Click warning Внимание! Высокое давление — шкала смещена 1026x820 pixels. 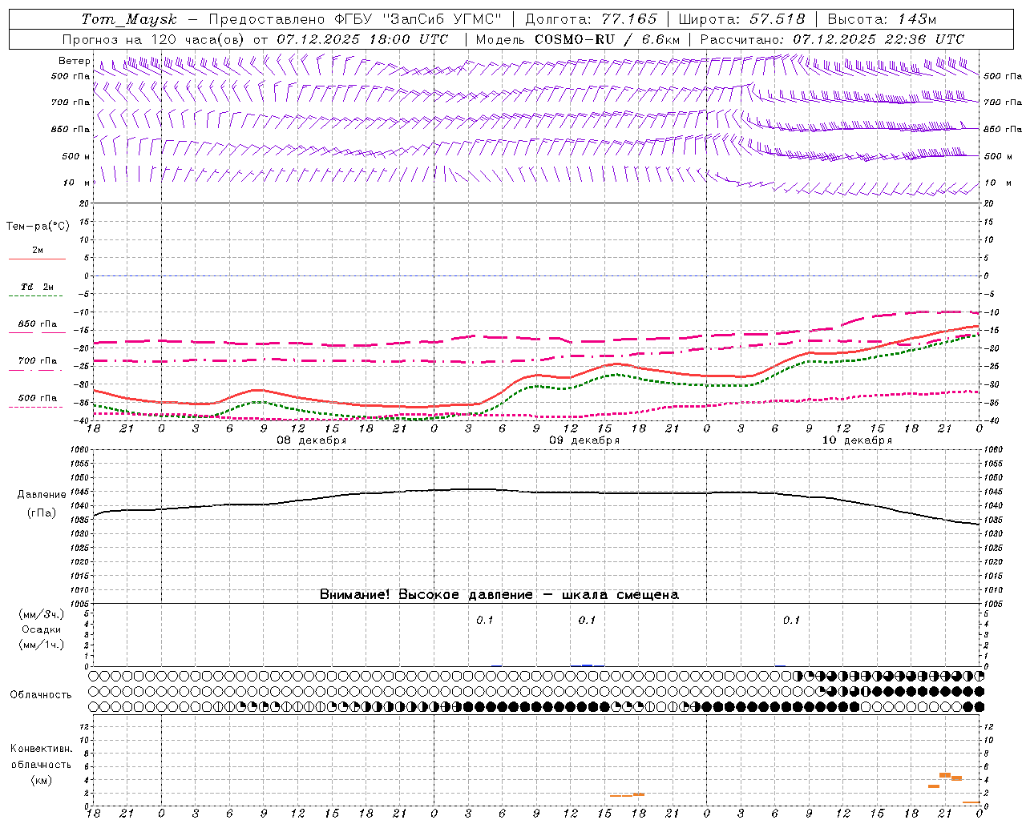click(x=499, y=595)
